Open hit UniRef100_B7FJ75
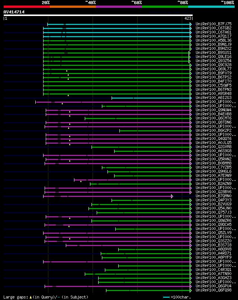The width and height of the screenshot is (238, 300). click(x=213, y=24)
